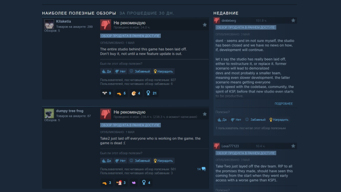Click 'Наградить' on Kilaketia's review

pos(163,71)
